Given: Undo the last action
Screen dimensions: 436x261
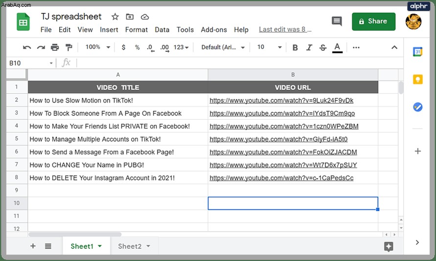Looking at the screenshot, I should [x=27, y=47].
